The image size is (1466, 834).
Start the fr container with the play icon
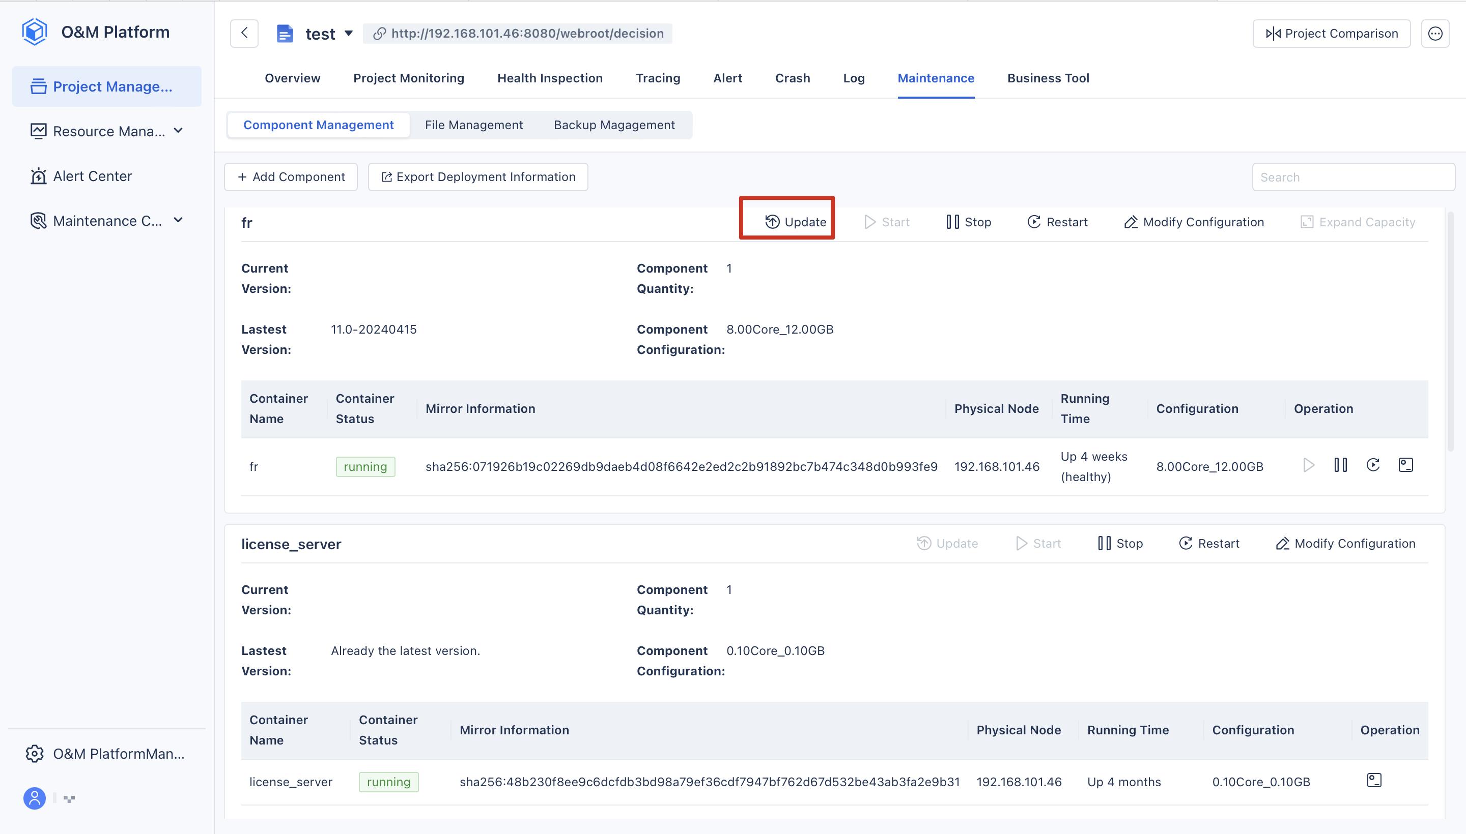click(x=1308, y=464)
